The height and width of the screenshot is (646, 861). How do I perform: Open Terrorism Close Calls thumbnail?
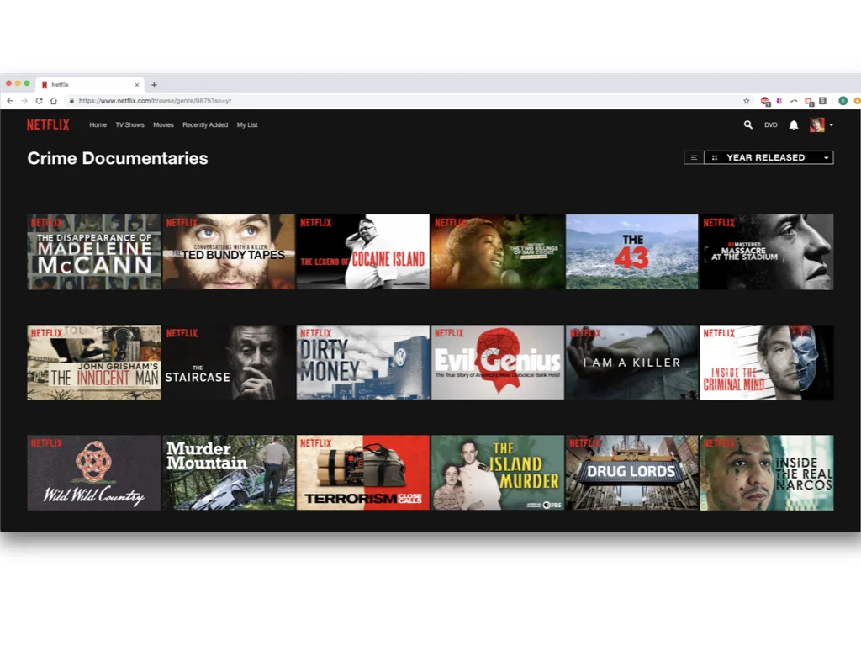tap(363, 473)
